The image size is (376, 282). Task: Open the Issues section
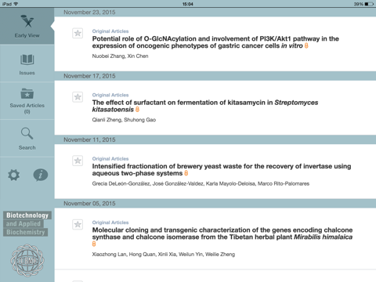[27, 64]
